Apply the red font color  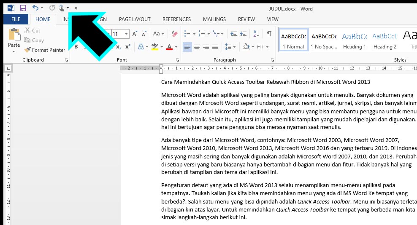(x=169, y=47)
